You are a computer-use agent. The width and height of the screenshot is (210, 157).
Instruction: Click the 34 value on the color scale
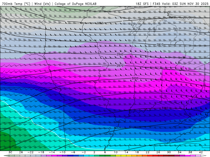180,152
